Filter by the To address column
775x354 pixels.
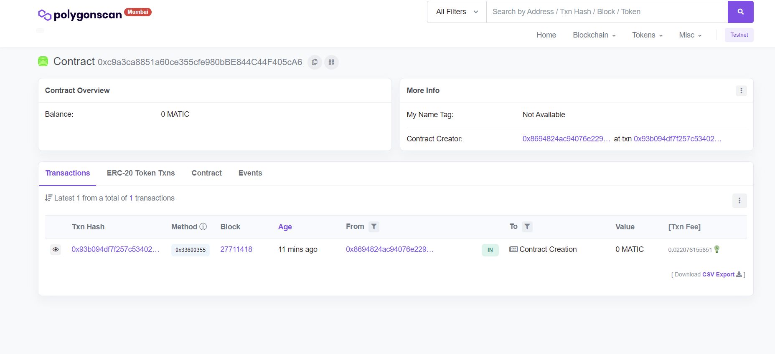click(527, 226)
